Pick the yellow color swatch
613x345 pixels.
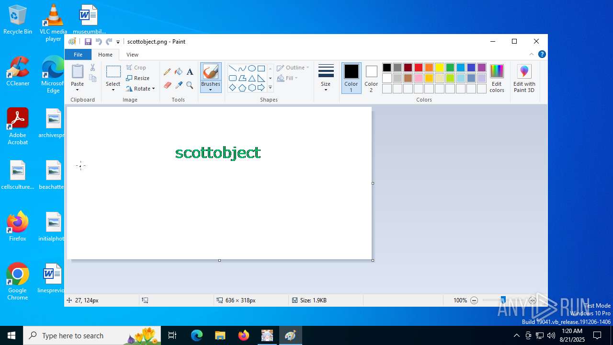(440, 68)
